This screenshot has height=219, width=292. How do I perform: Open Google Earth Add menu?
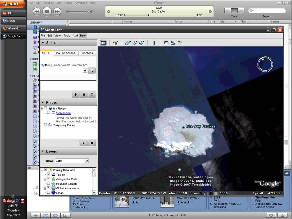[75, 36]
